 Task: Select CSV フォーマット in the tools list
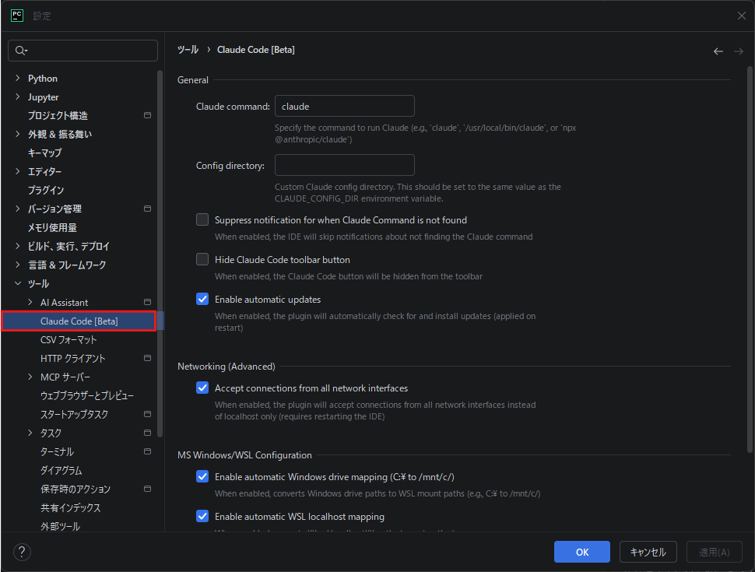(68, 340)
